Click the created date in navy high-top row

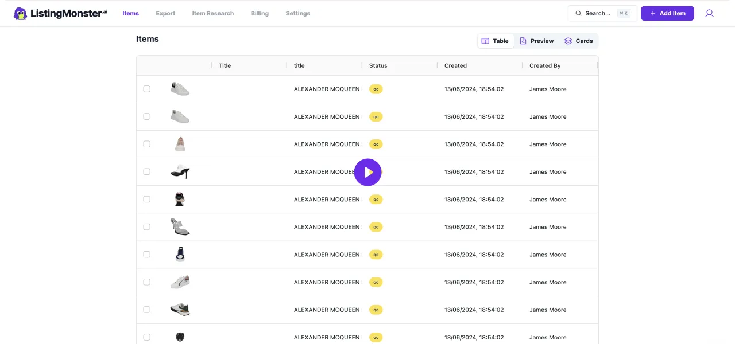point(474,254)
